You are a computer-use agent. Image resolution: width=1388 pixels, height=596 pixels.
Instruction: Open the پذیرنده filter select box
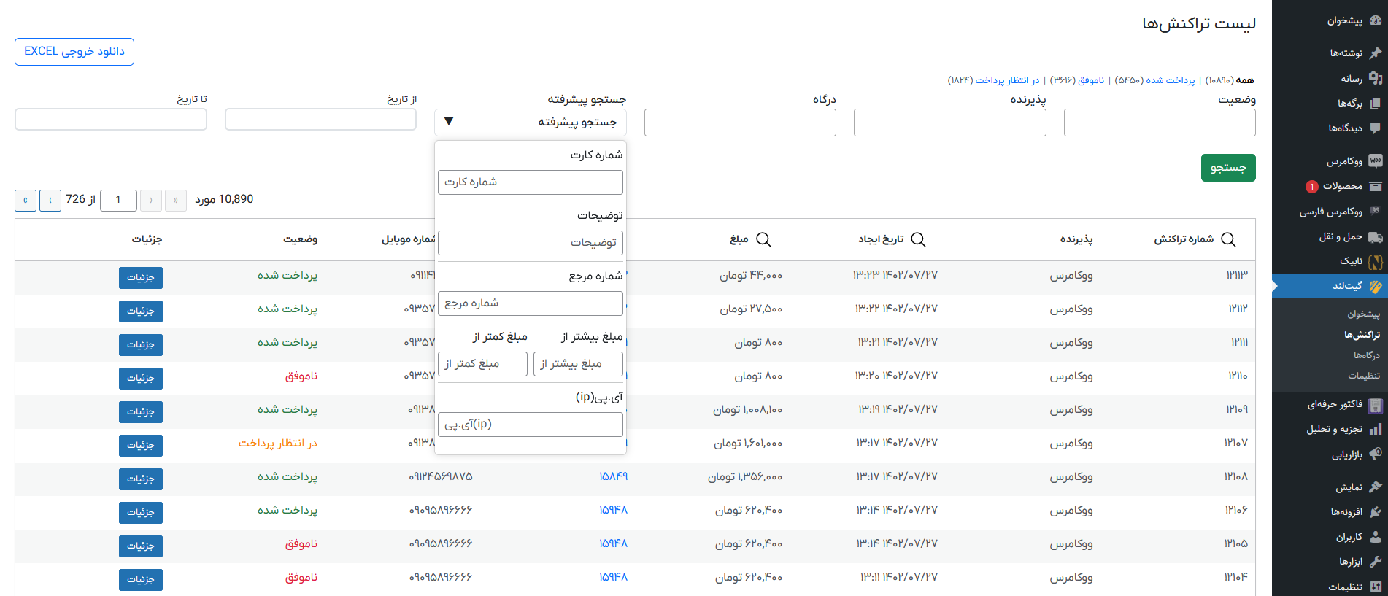click(x=950, y=123)
